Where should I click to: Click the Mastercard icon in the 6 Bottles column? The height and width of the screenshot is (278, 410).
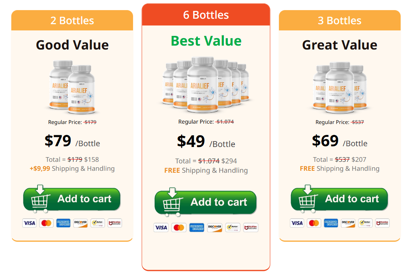click(x=179, y=227)
